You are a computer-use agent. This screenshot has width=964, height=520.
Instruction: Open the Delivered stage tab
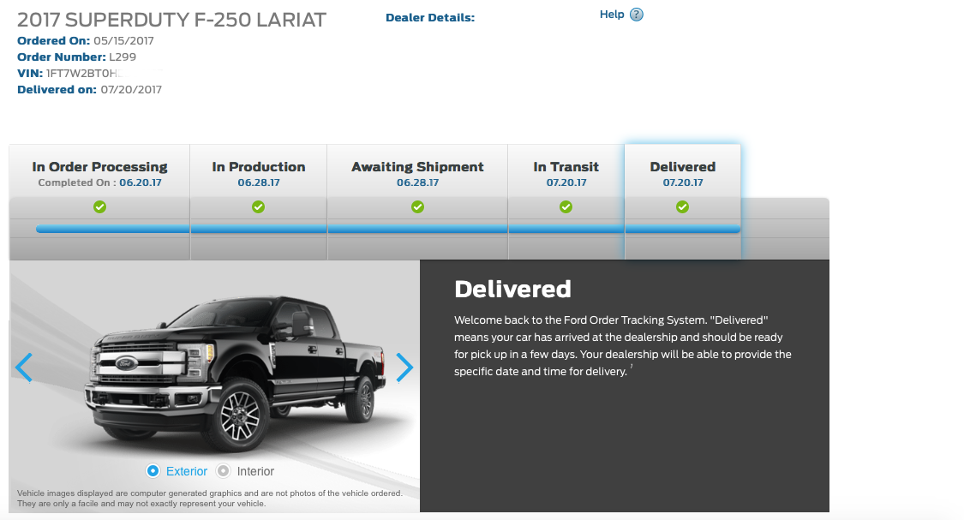coord(682,201)
